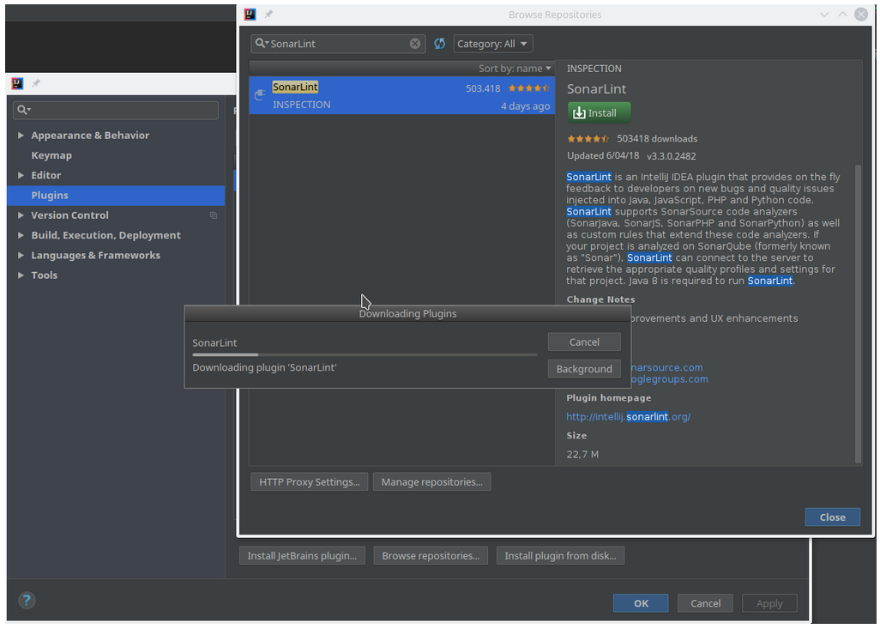Click the '503418 downloads' text

click(657, 139)
